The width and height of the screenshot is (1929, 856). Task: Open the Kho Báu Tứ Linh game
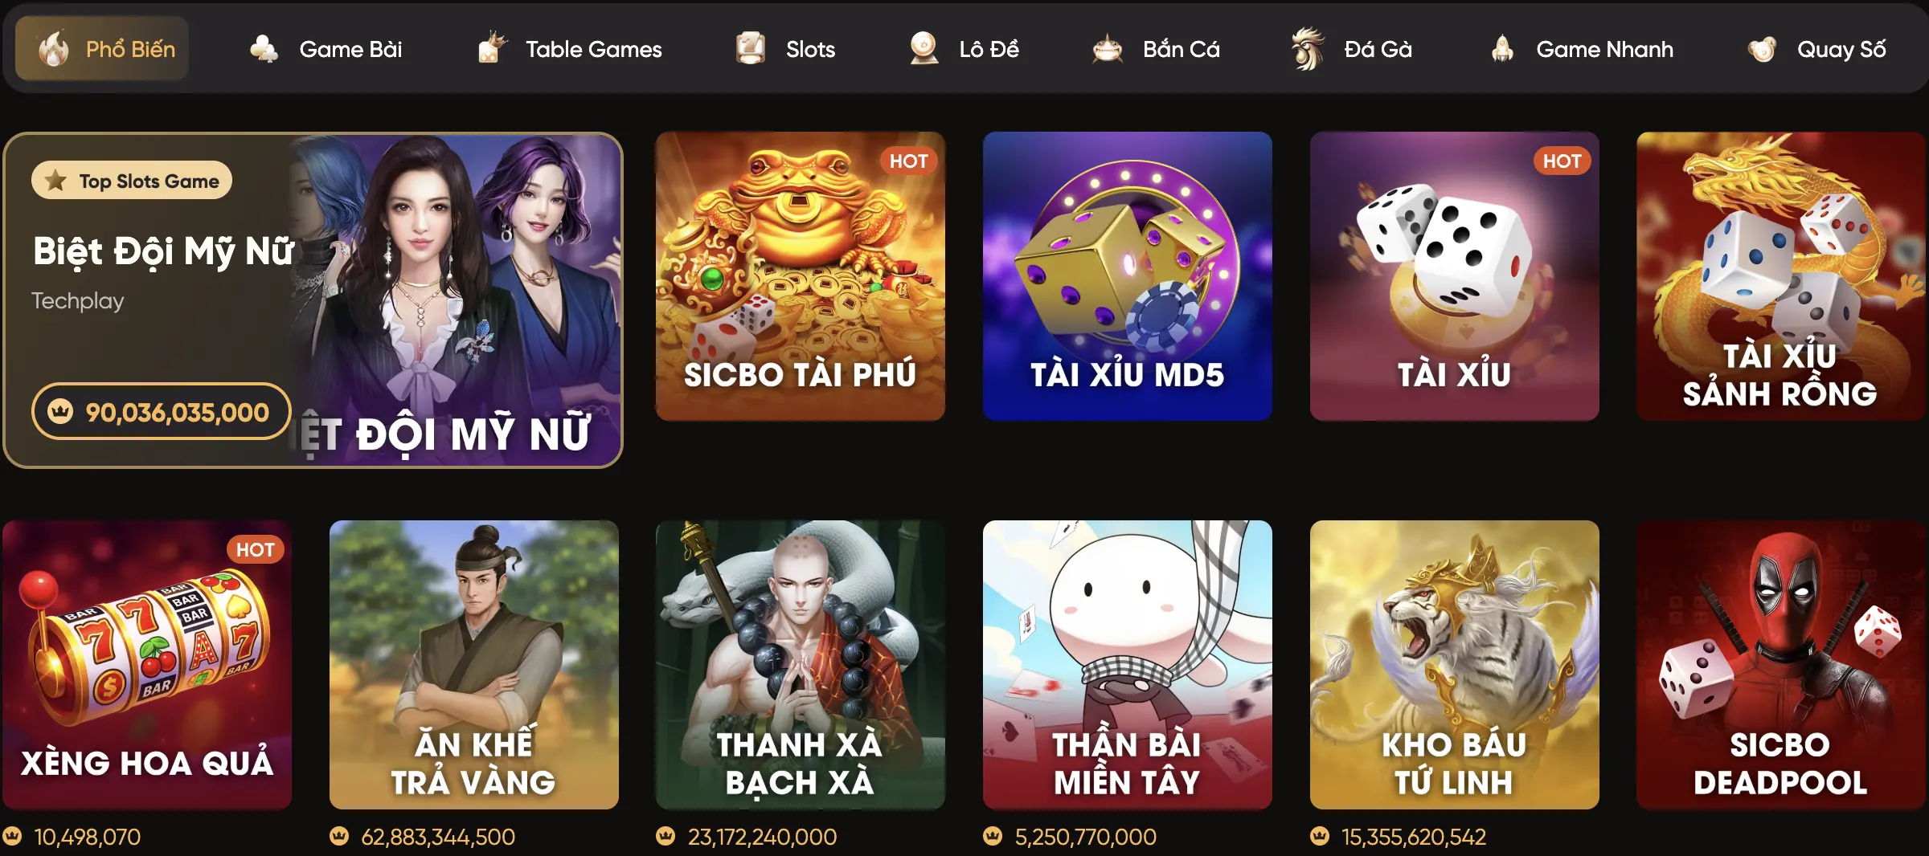pos(1454,665)
